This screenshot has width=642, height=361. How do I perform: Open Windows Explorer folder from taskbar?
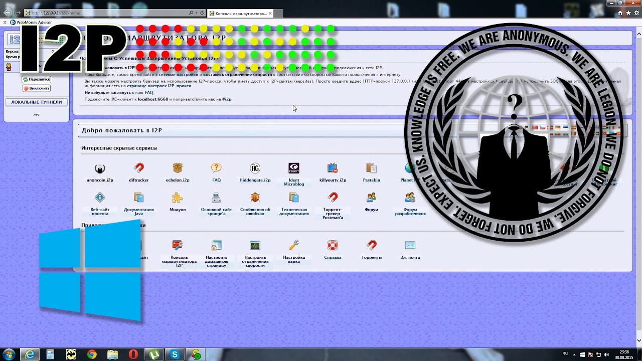112,354
